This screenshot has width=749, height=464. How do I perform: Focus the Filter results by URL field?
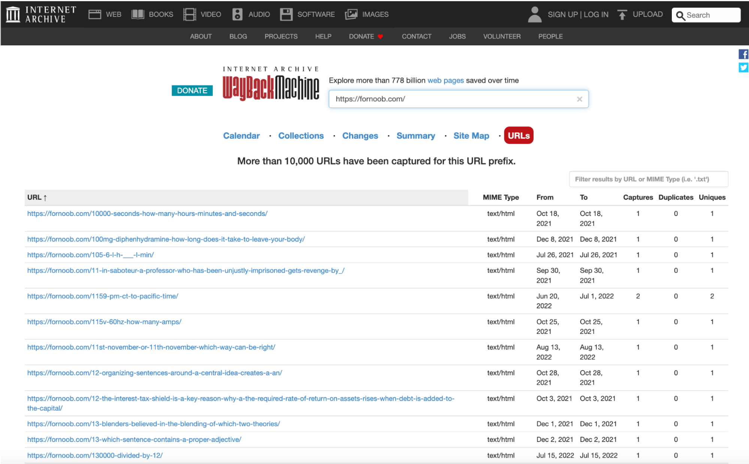pyautogui.click(x=648, y=179)
